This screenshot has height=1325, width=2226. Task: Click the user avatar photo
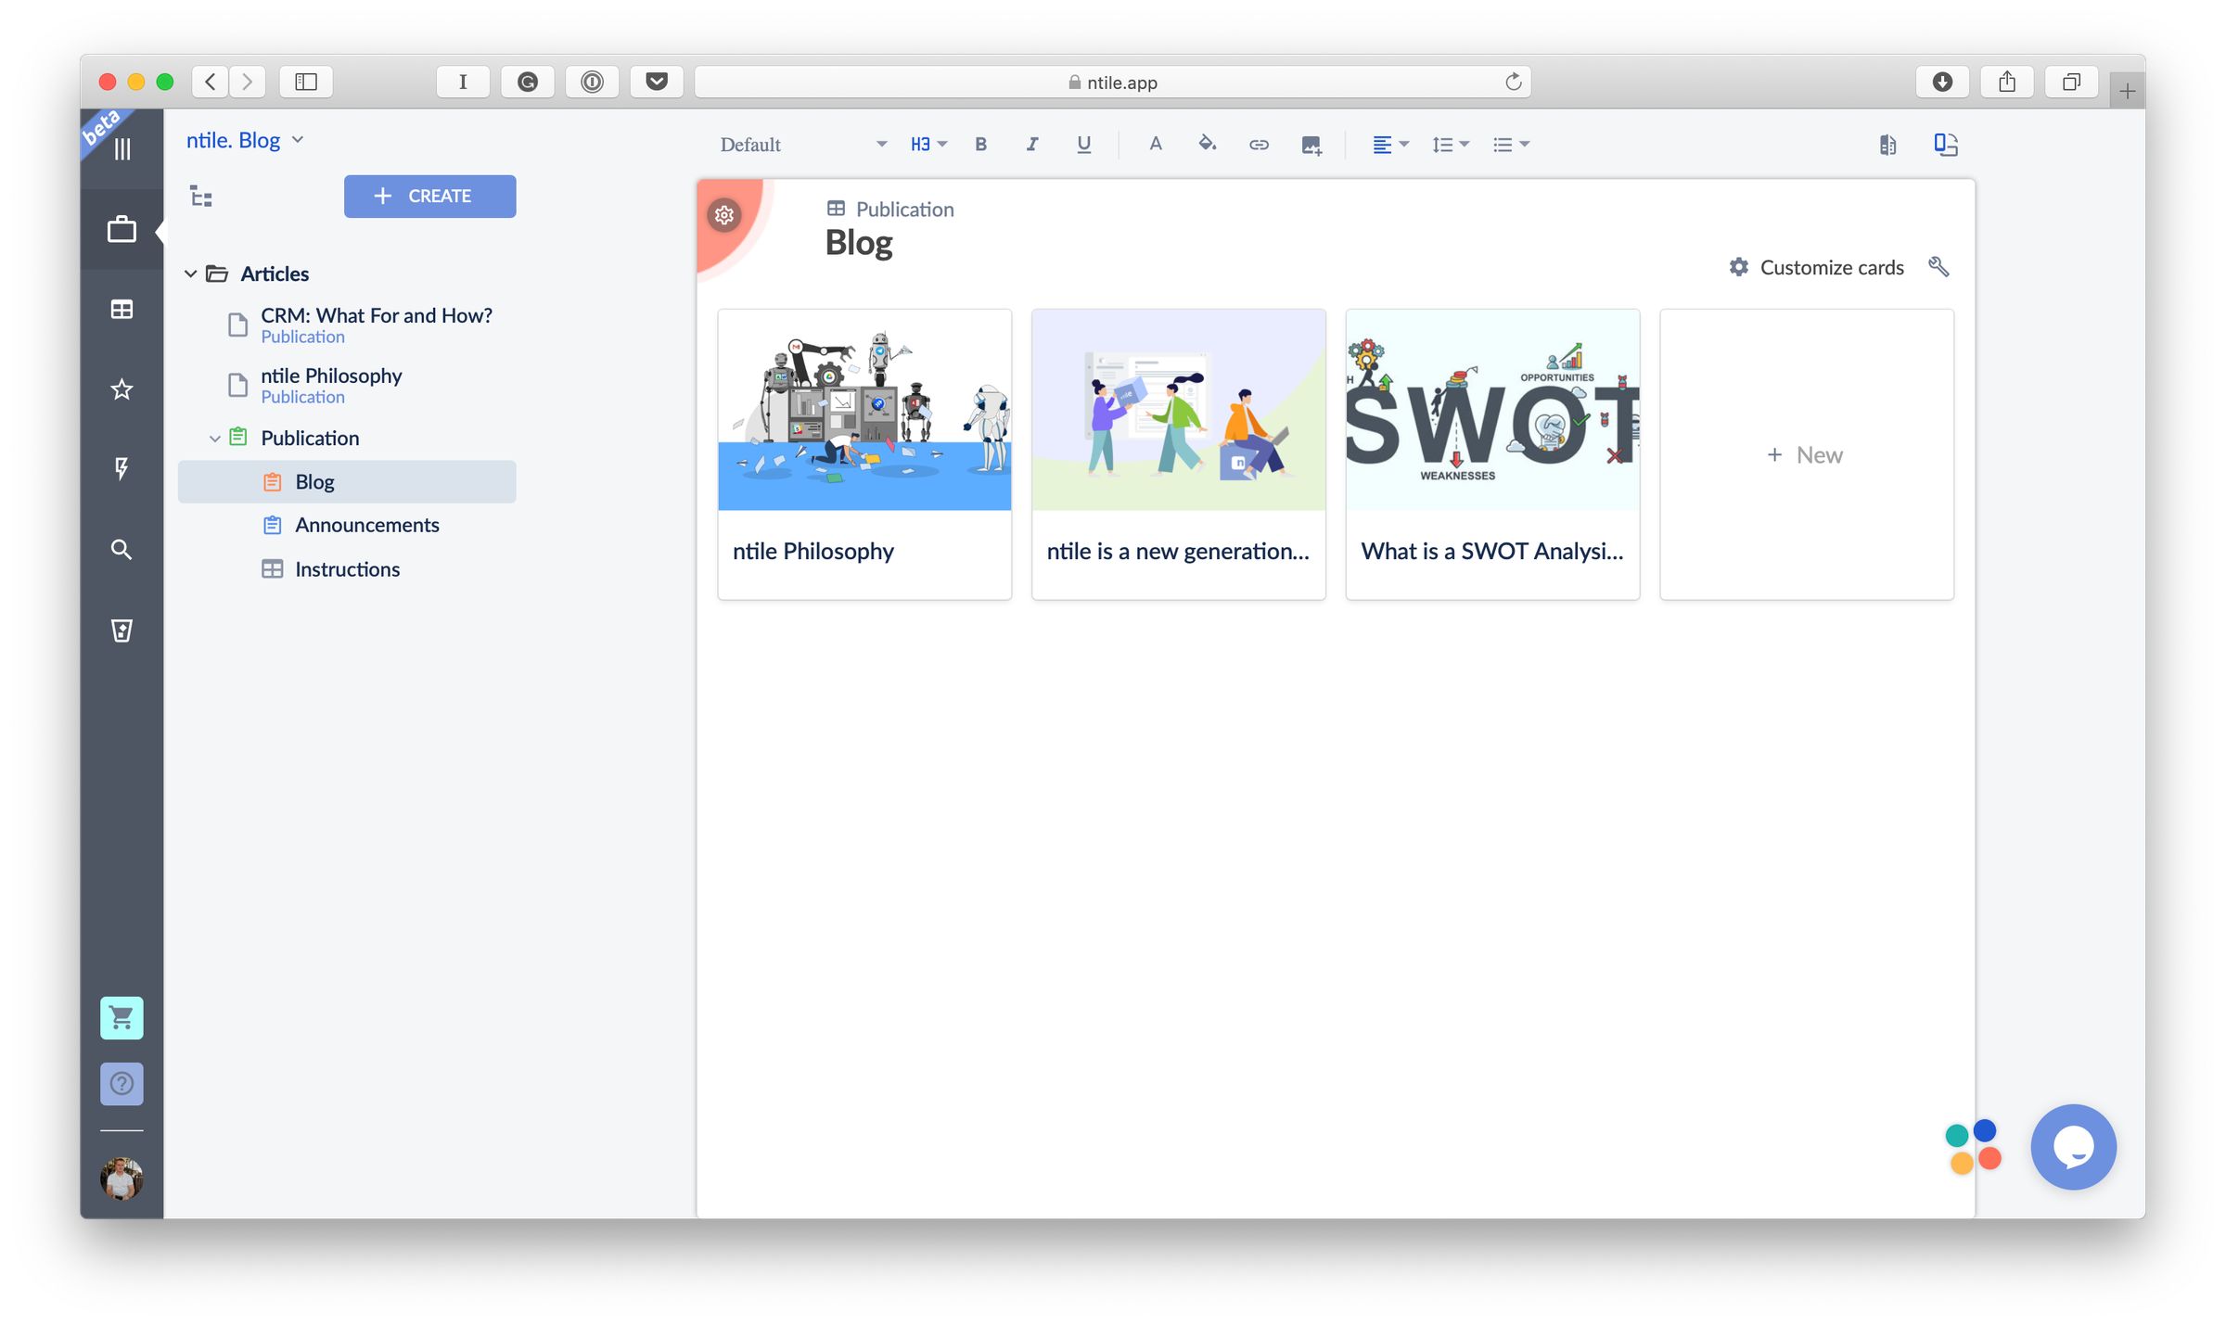pyautogui.click(x=122, y=1178)
